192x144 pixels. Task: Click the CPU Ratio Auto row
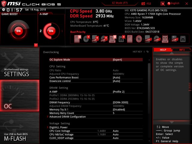96,70
